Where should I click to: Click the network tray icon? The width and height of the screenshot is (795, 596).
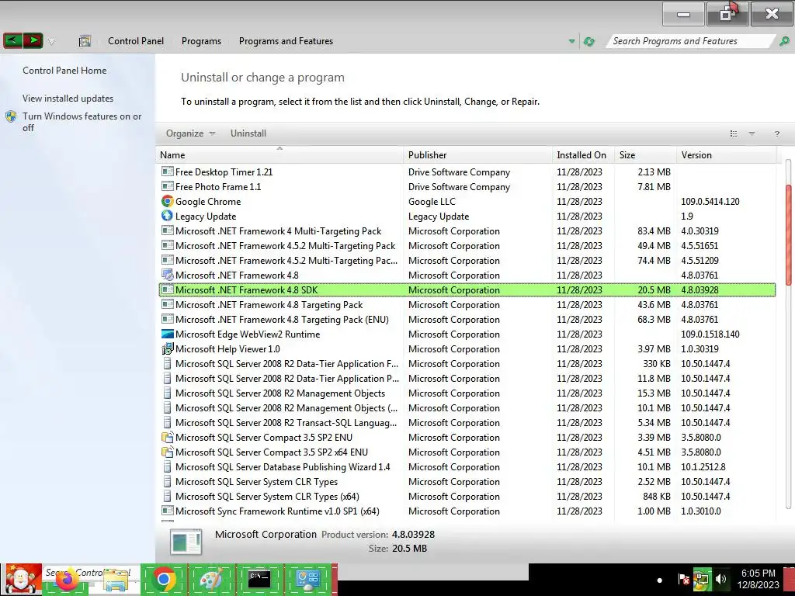702,579
